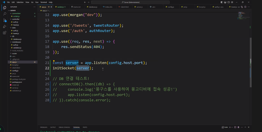Open terminal panel more actions
Image resolution: width=262 pixels, height=132 pixels.
[242, 127]
